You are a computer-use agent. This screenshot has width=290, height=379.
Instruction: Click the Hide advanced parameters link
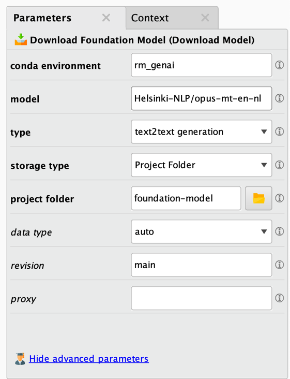coord(89,359)
